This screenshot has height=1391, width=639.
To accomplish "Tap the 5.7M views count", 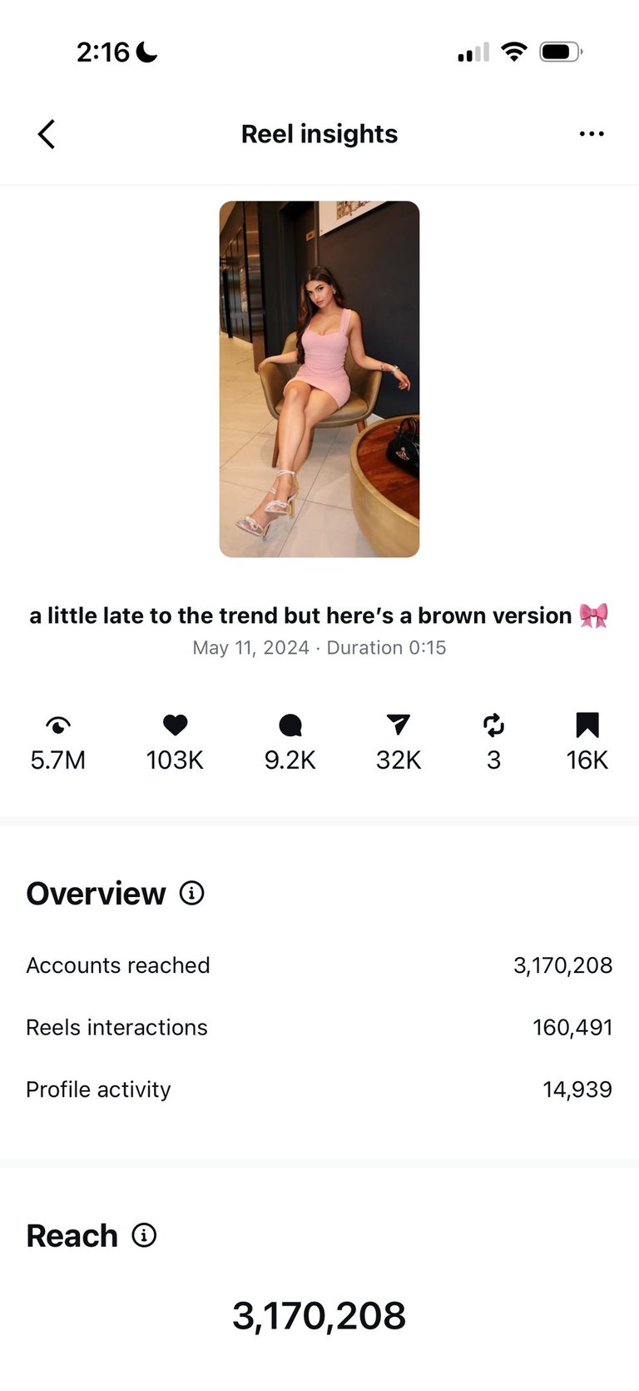I will pos(58,760).
